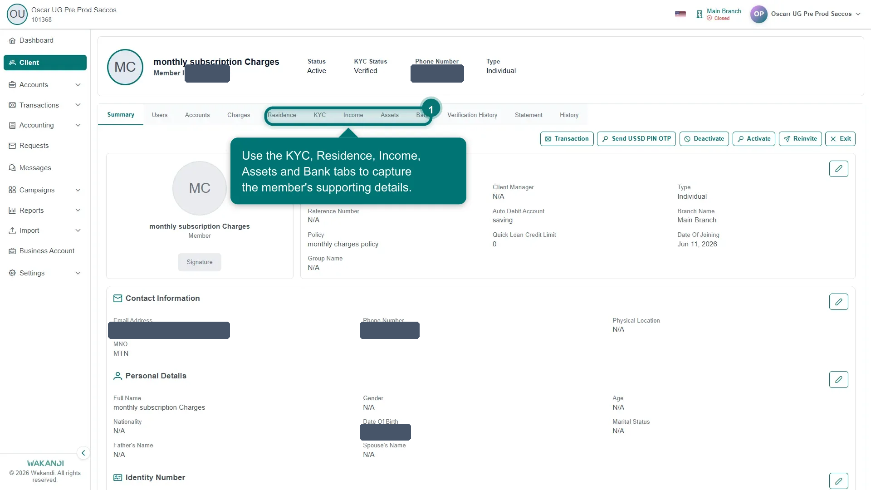Click the Campaigns grid icon

(x=12, y=190)
